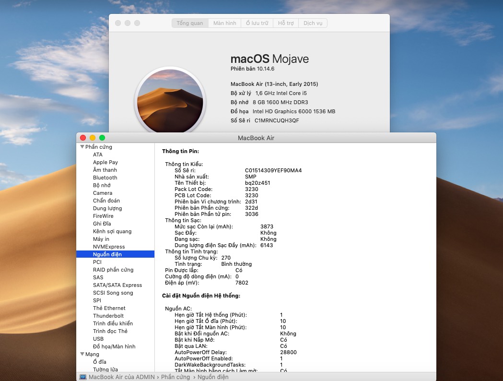Image resolution: width=503 pixels, height=381 pixels.
Task: Click Nguồn điện in the path bar
Action: pyautogui.click(x=213, y=377)
